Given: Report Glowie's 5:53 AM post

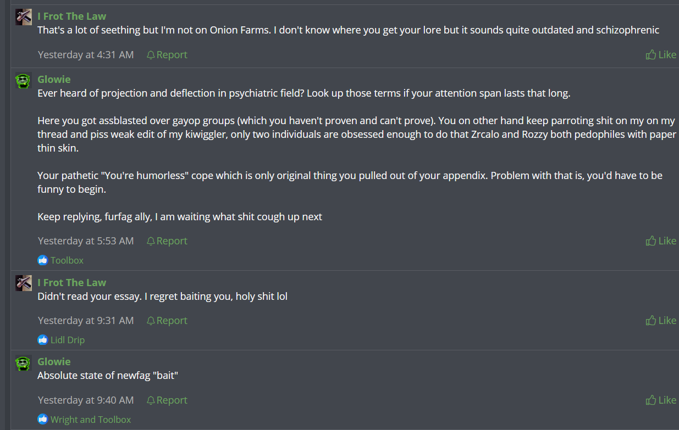Looking at the screenshot, I should pos(167,241).
